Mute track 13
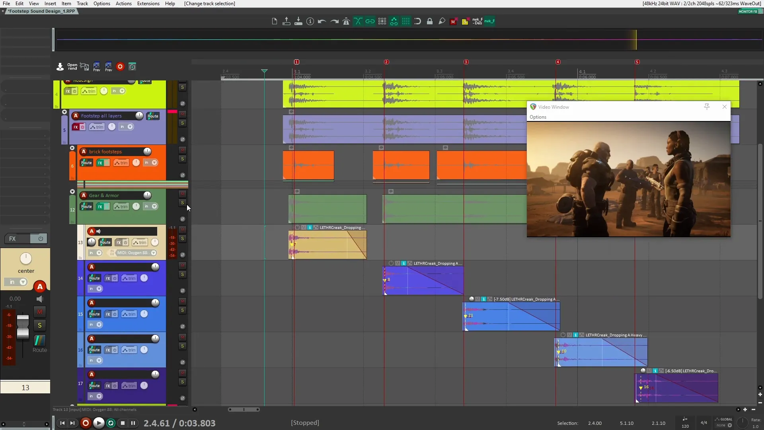 click(182, 230)
